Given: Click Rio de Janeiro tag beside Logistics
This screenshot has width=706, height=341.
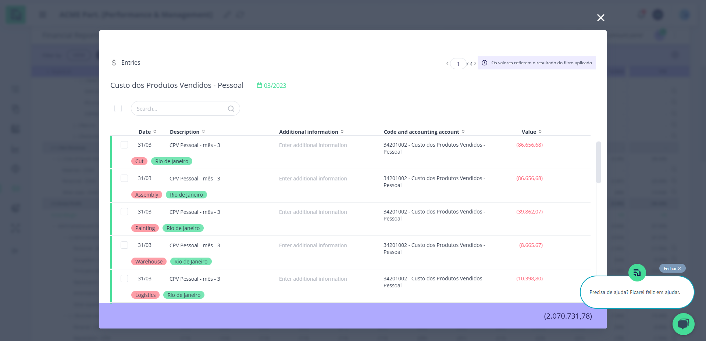Looking at the screenshot, I should coord(184,295).
